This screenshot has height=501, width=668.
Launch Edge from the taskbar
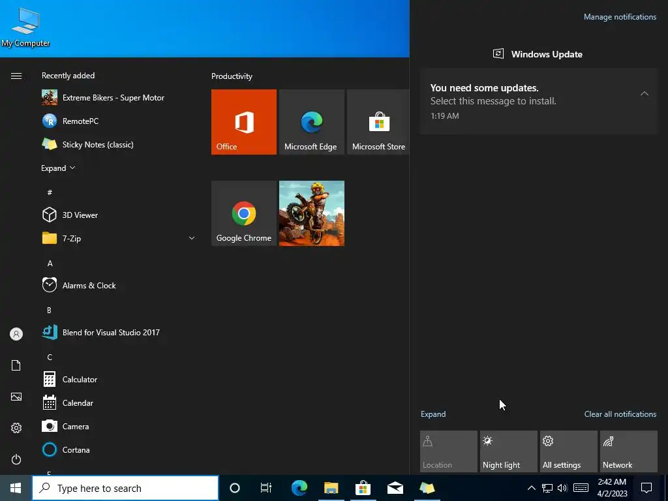click(x=299, y=488)
